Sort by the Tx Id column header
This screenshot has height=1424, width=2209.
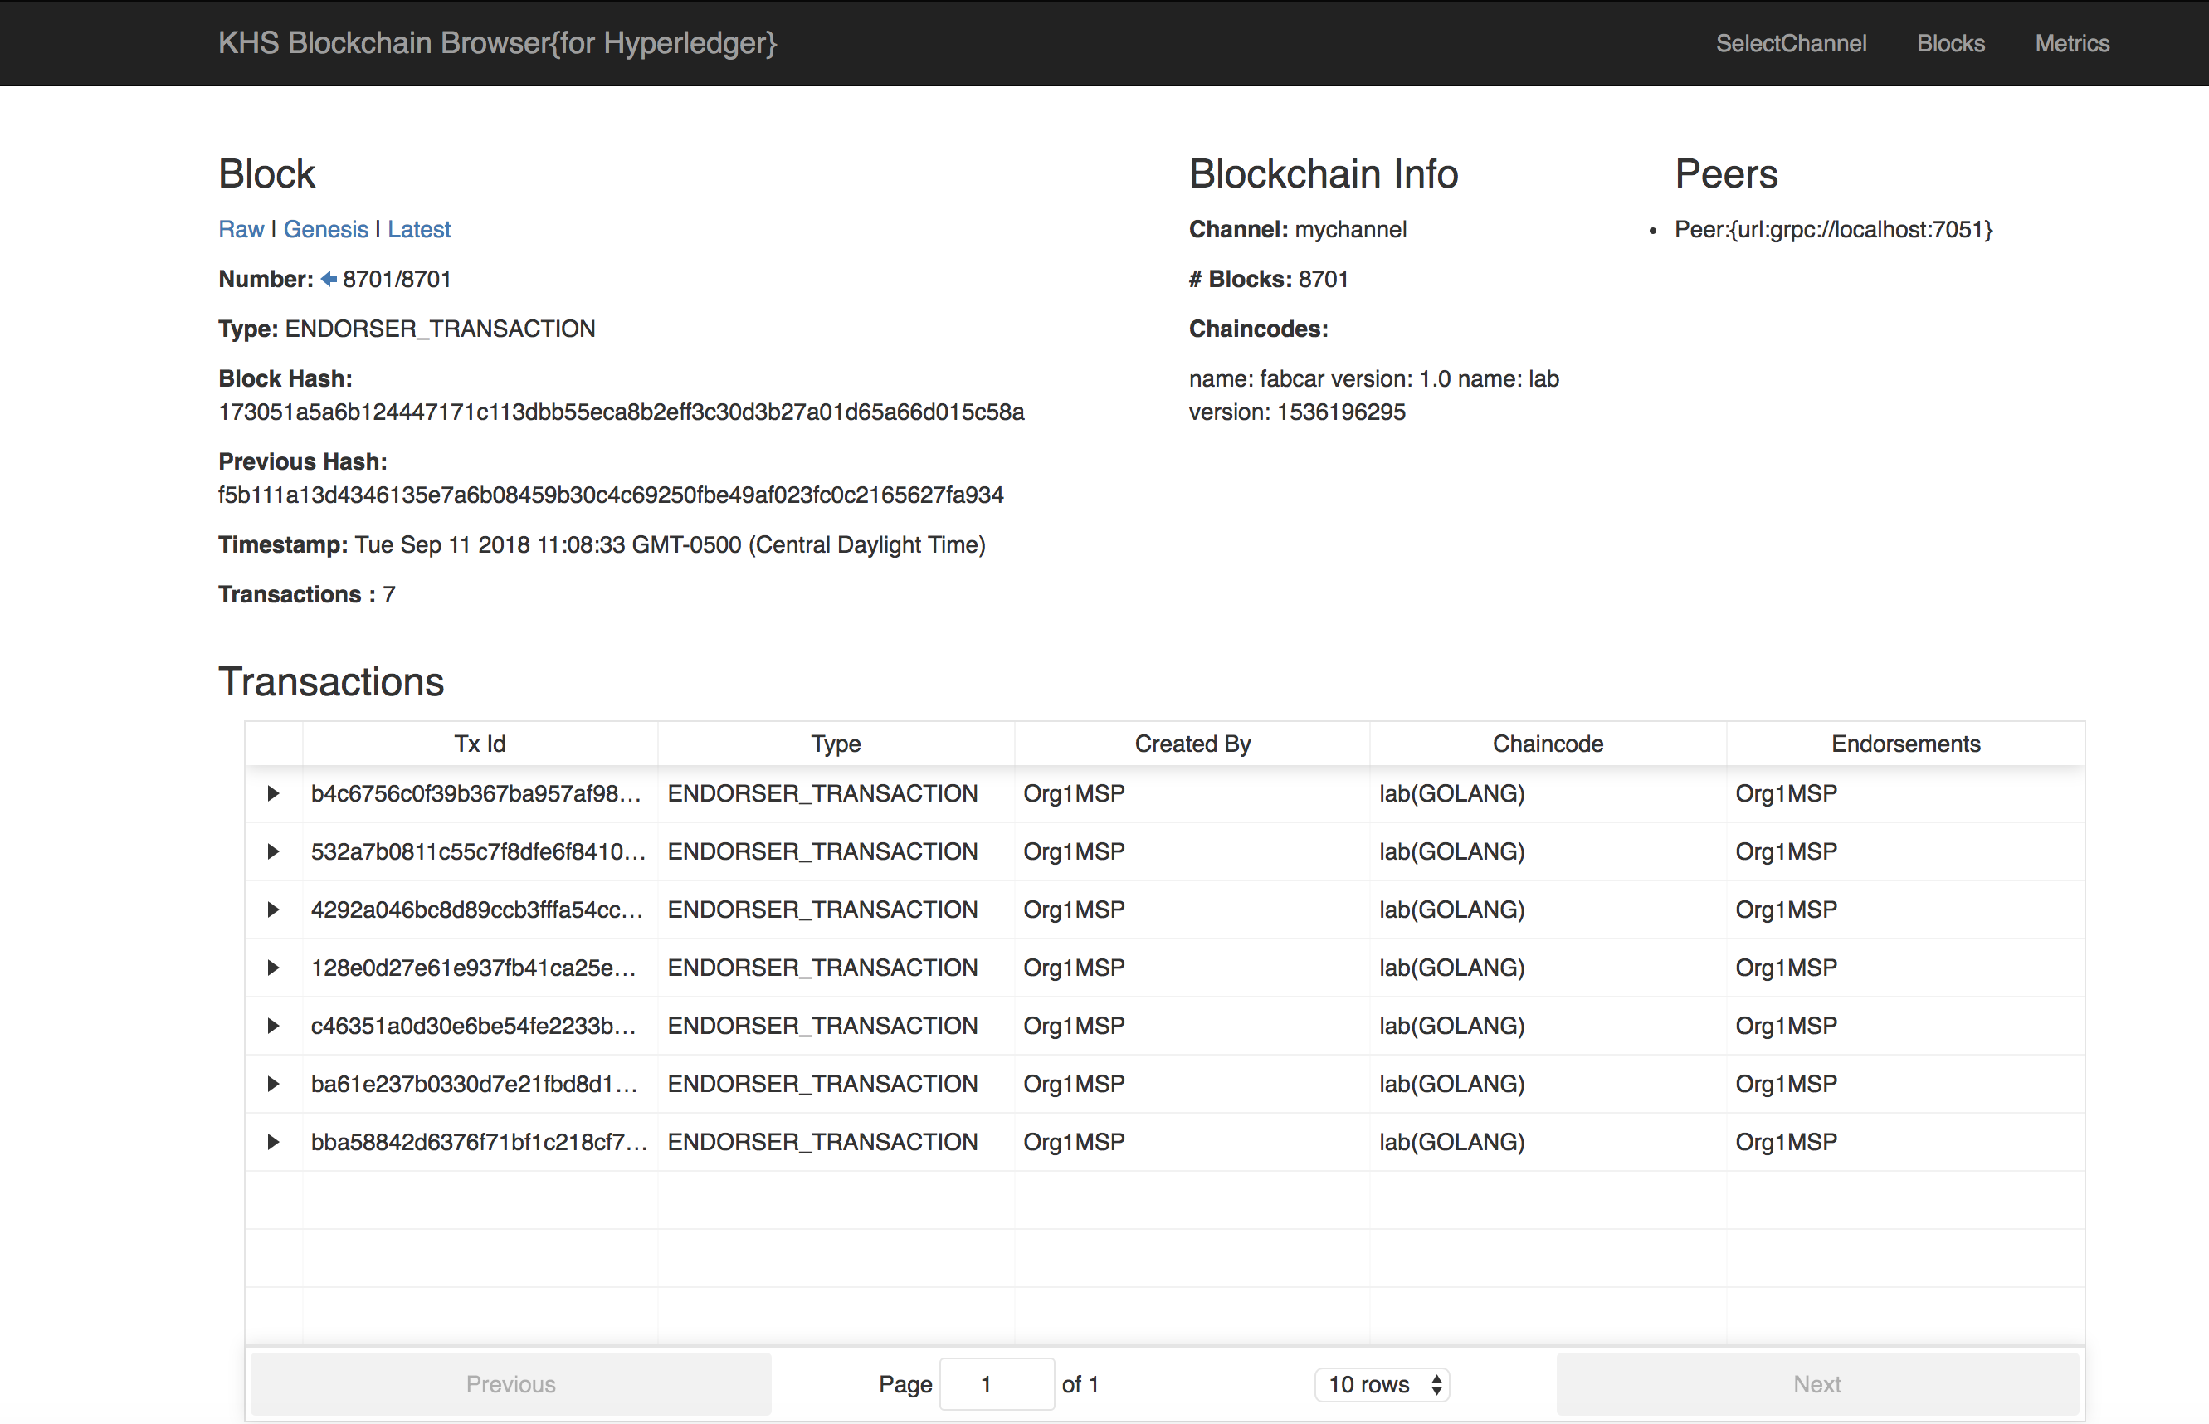480,744
